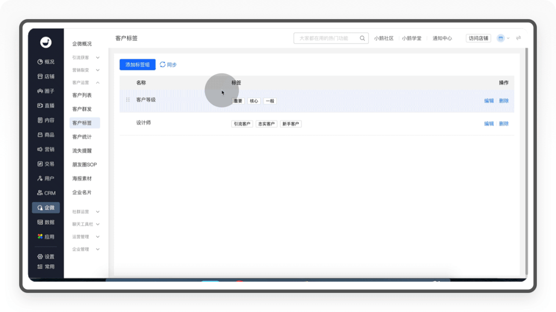Click the drag handle beside 客户等级
Screen dimensions: 556x312
point(128,100)
